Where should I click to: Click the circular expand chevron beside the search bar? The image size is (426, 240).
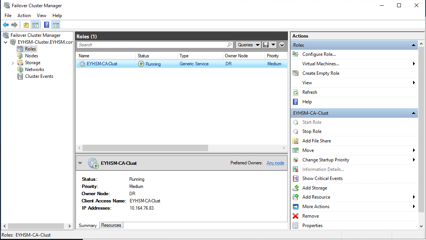click(282, 45)
